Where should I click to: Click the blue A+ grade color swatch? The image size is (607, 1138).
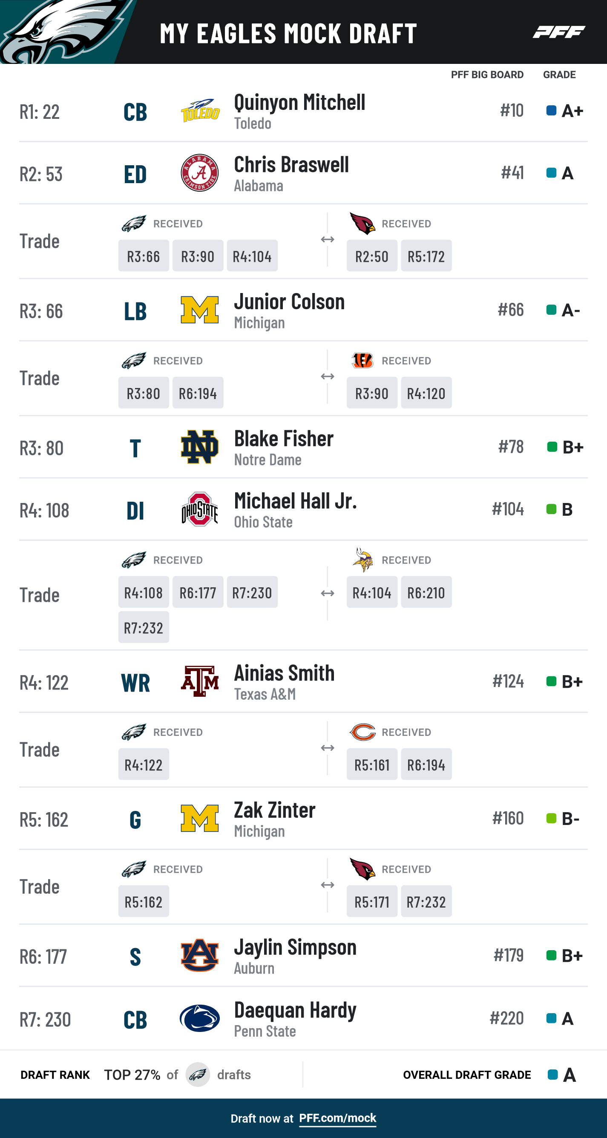[551, 110]
